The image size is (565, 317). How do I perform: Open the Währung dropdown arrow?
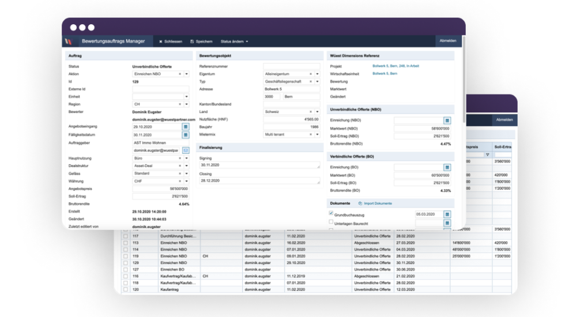(186, 181)
